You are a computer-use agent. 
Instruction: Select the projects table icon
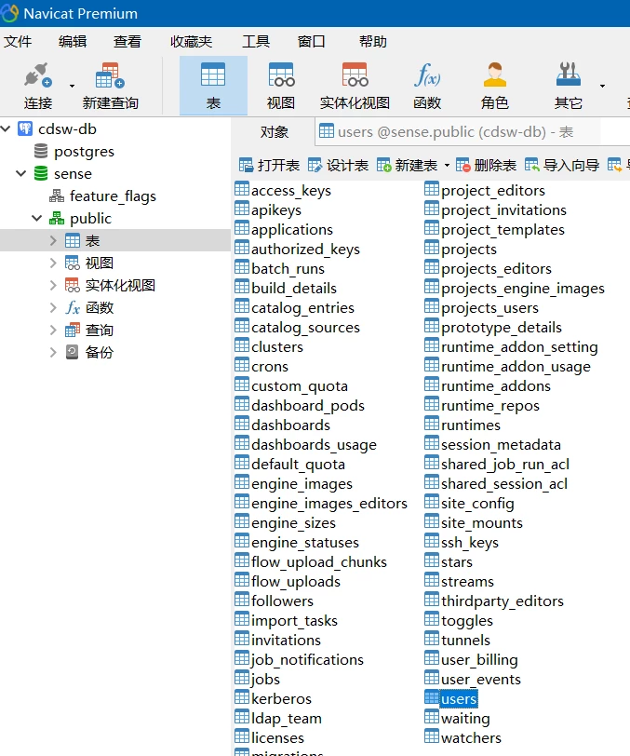pos(432,248)
